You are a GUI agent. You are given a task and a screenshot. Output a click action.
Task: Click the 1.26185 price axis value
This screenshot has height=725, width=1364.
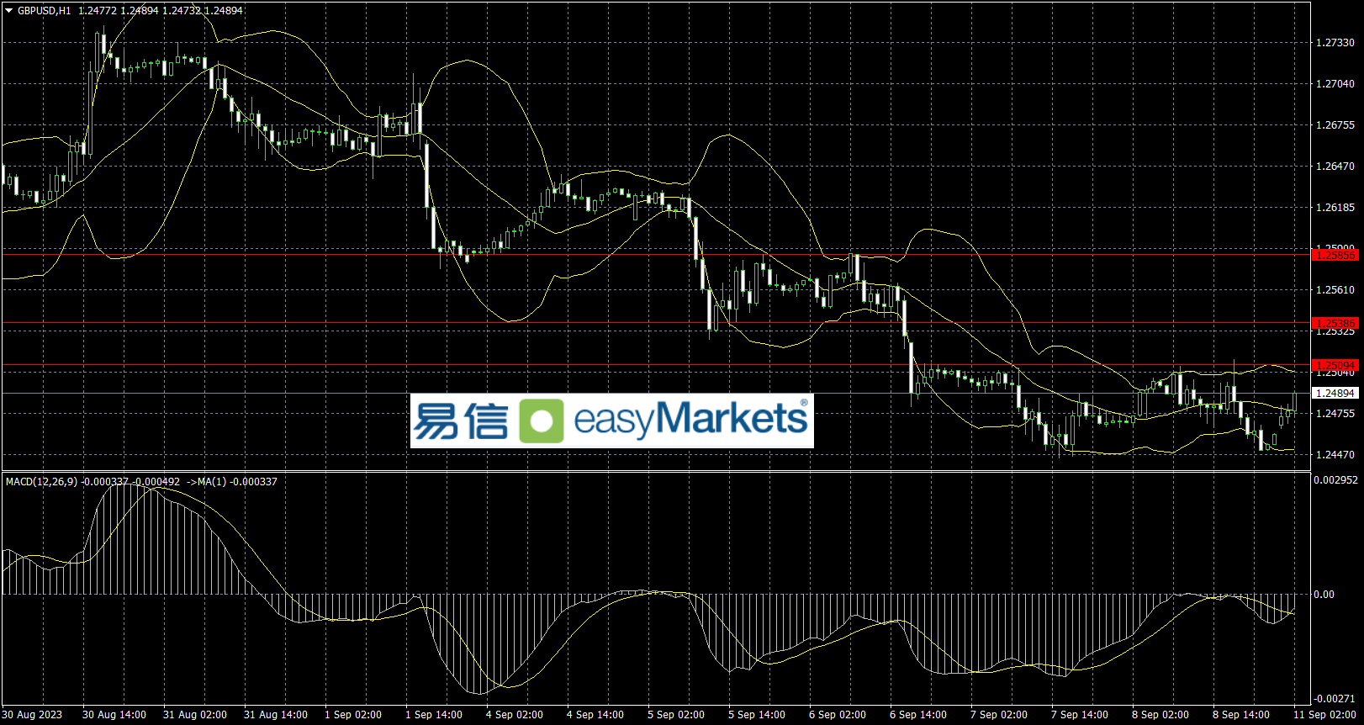pyautogui.click(x=1335, y=208)
